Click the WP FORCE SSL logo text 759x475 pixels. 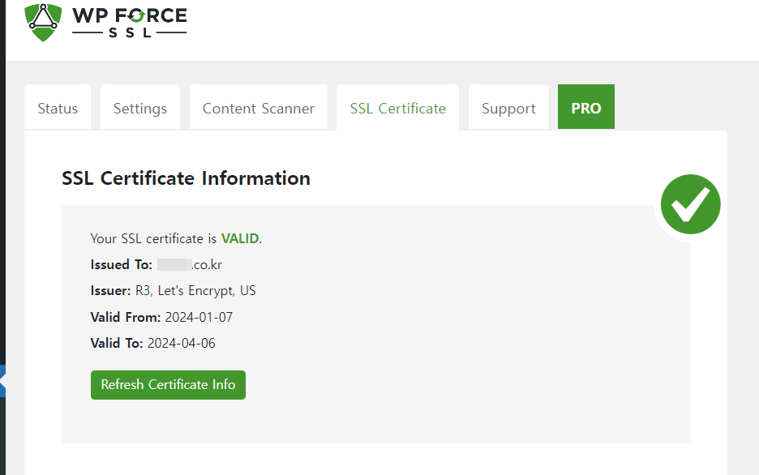coord(129,22)
